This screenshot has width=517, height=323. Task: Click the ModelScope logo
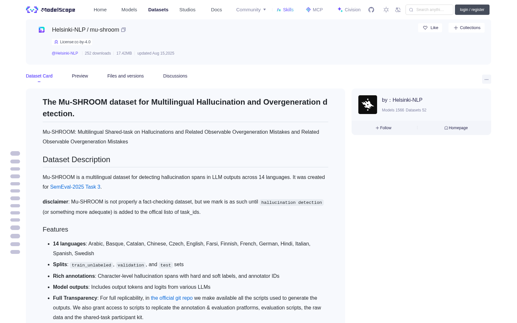click(x=50, y=10)
